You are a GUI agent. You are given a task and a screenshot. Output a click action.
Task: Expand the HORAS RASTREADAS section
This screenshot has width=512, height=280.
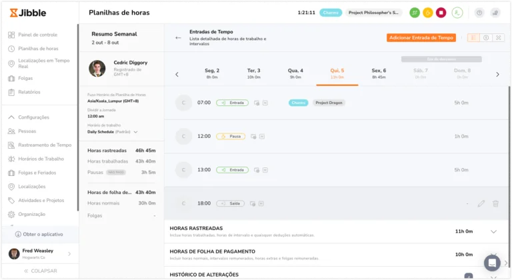click(493, 231)
